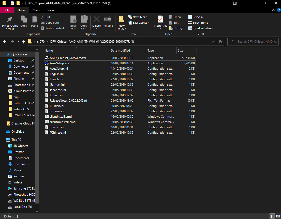Go up one folder level arrow
This screenshot has height=219, width=281.
(23, 42)
